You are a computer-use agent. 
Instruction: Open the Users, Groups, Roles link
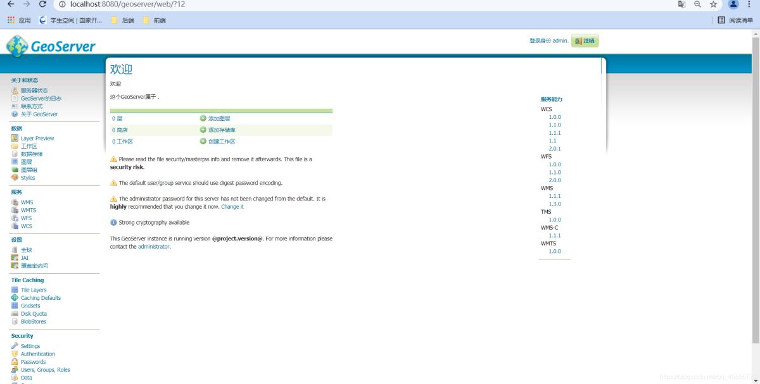46,370
